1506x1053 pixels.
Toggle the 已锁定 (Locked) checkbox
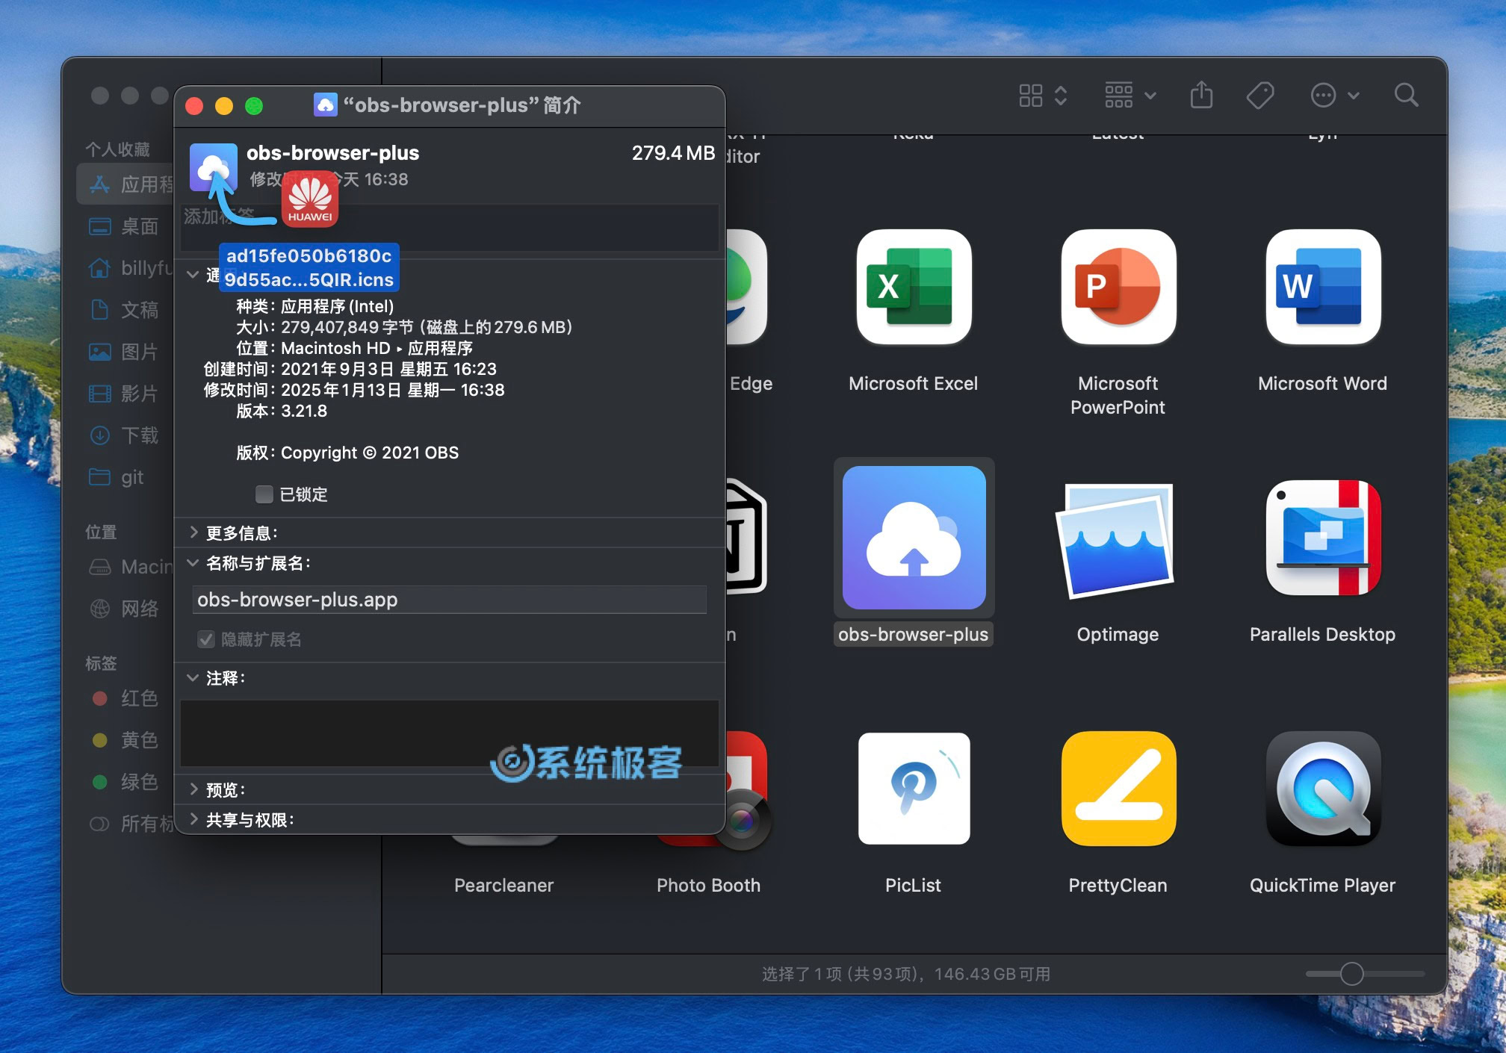tap(264, 494)
